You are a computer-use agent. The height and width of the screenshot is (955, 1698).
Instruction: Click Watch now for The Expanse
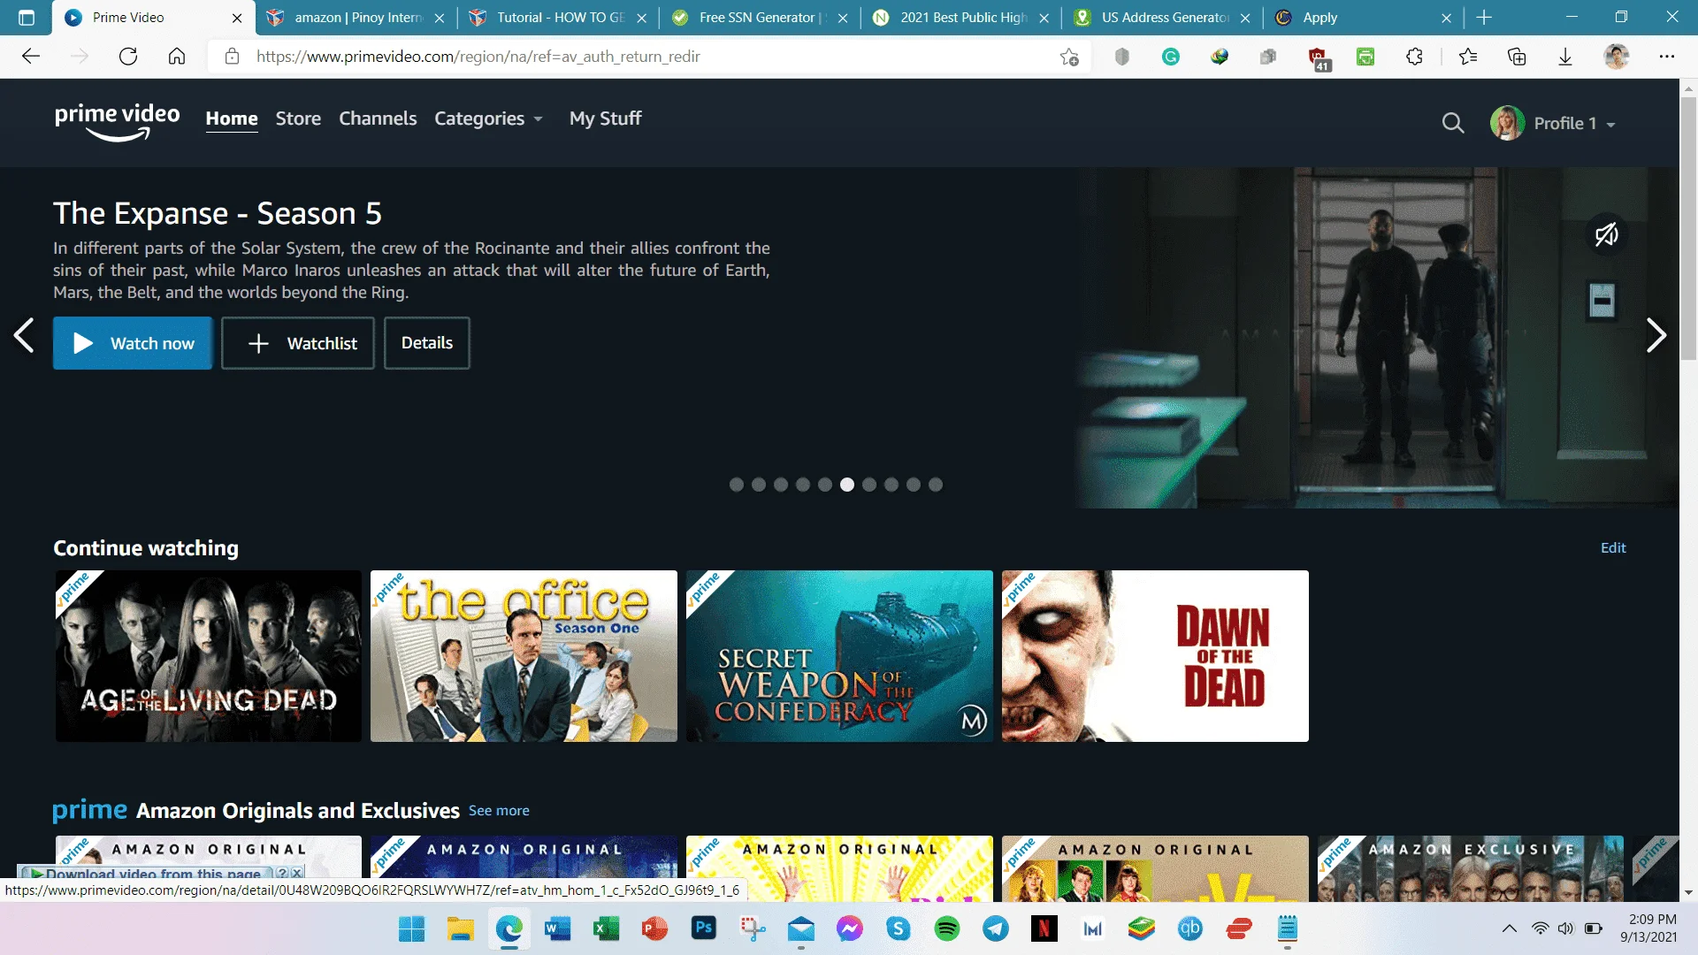(133, 343)
